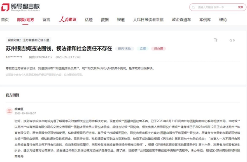Click the 相城区 government building avatar icon

tap(9, 111)
